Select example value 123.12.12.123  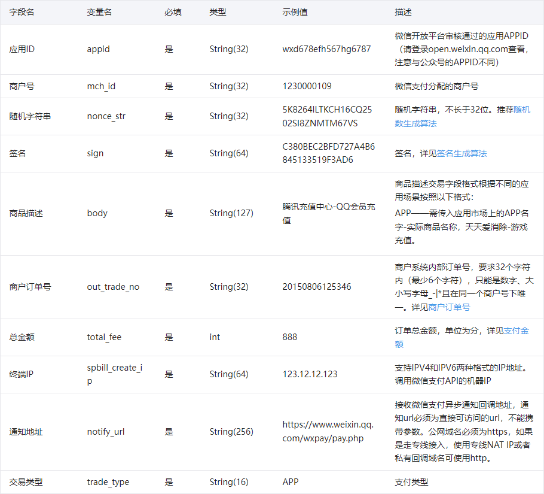[310, 374]
